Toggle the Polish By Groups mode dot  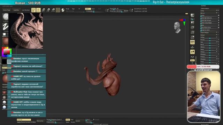coord(218,20)
